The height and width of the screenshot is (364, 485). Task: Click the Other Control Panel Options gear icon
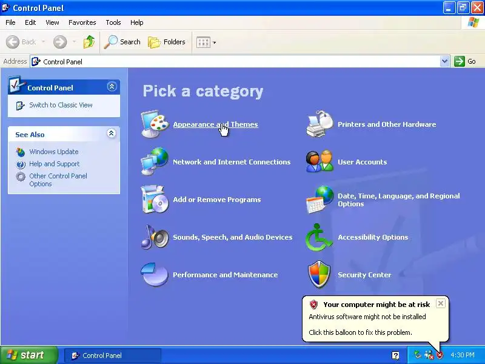pos(21,177)
